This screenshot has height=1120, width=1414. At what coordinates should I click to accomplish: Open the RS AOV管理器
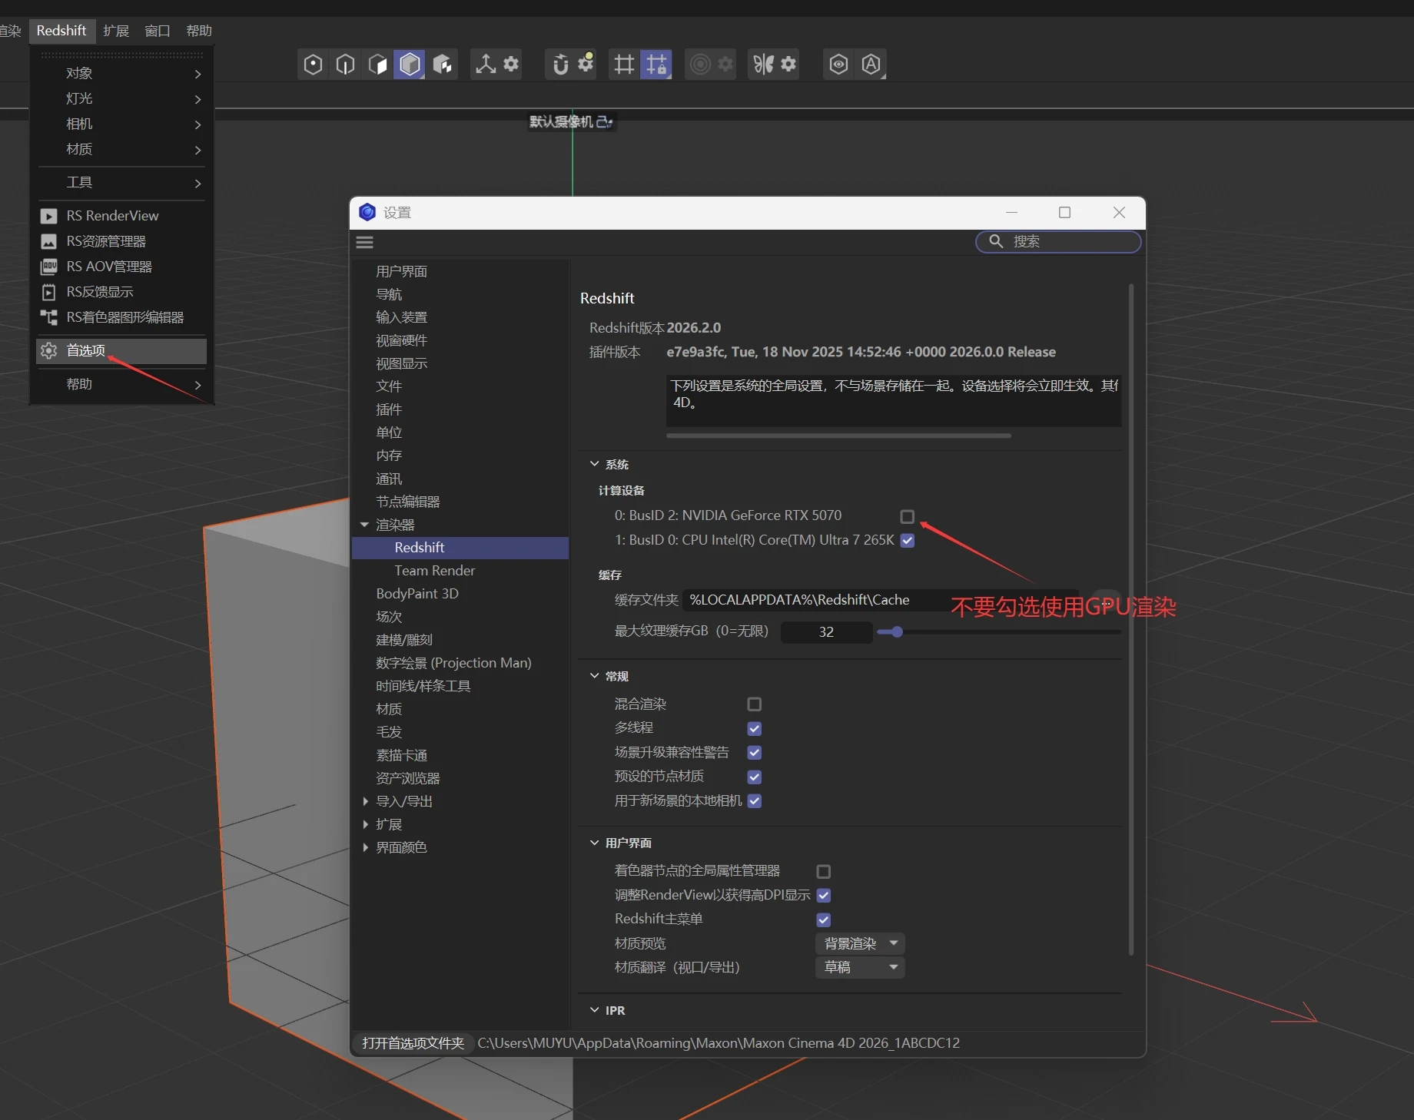point(108,267)
